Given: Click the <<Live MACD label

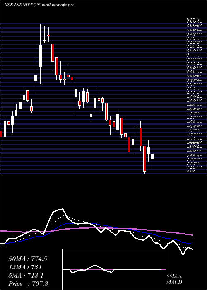Looking at the screenshot, I should click(x=174, y=279).
